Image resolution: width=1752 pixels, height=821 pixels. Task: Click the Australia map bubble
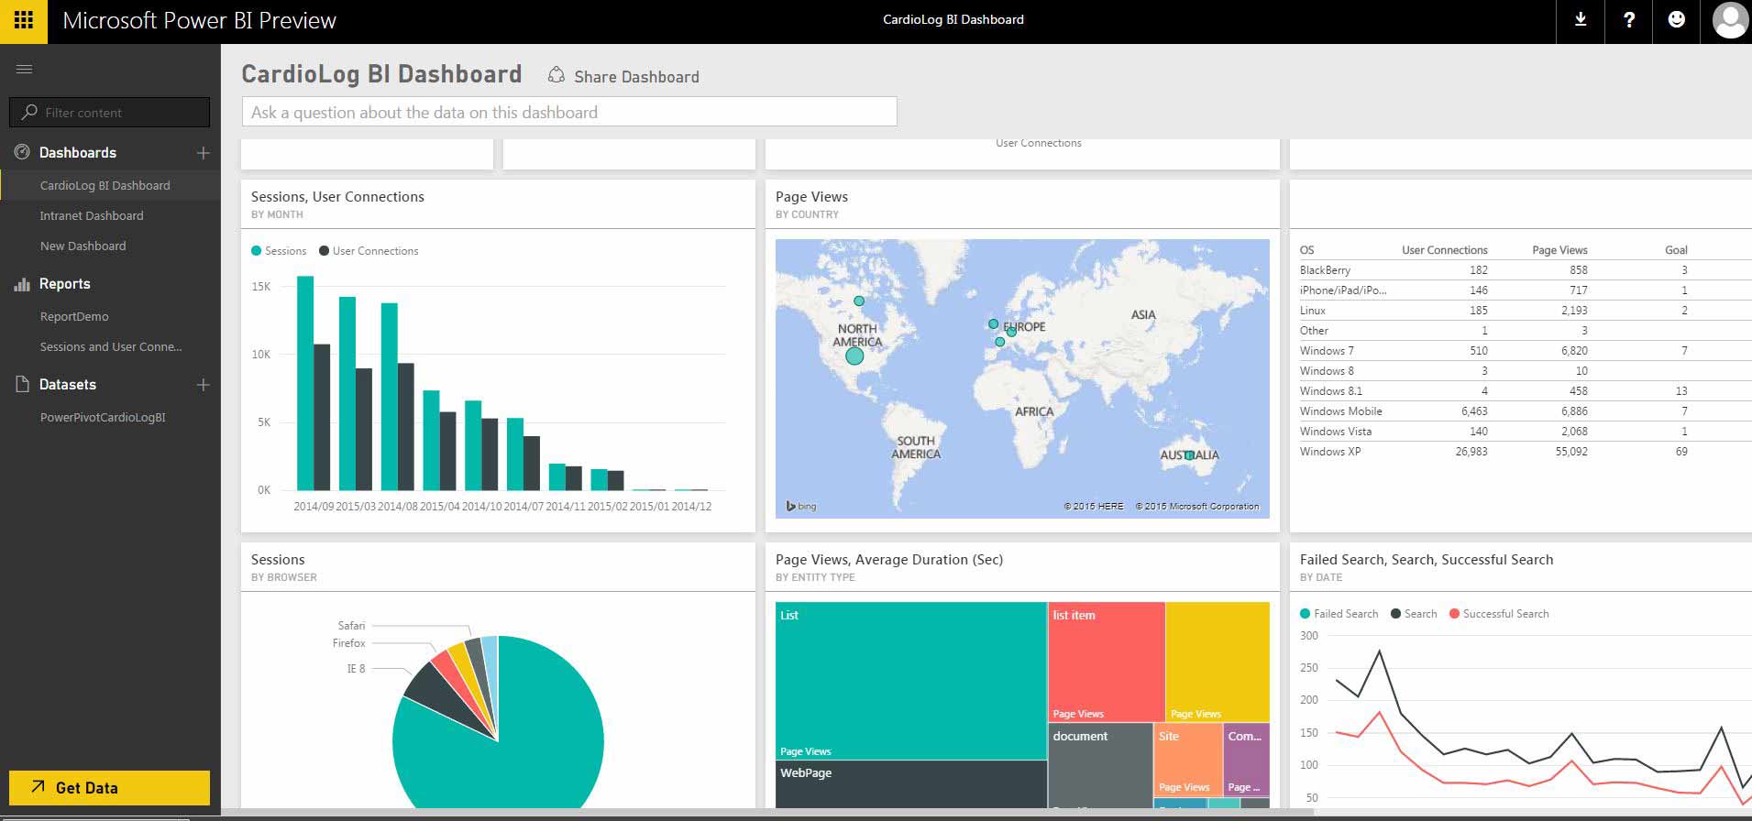click(1189, 454)
